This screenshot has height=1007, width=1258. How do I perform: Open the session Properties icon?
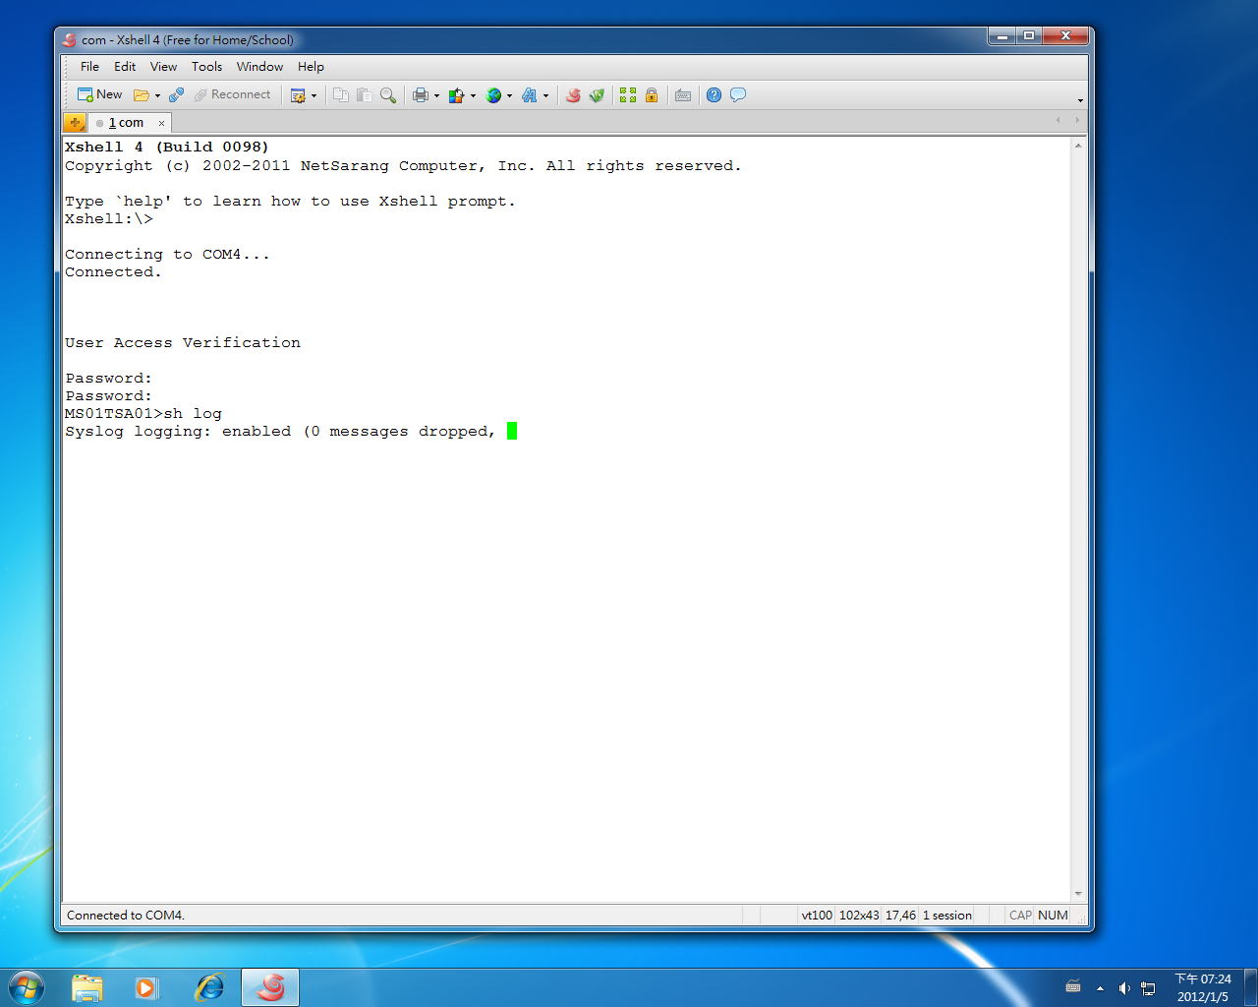[x=298, y=95]
